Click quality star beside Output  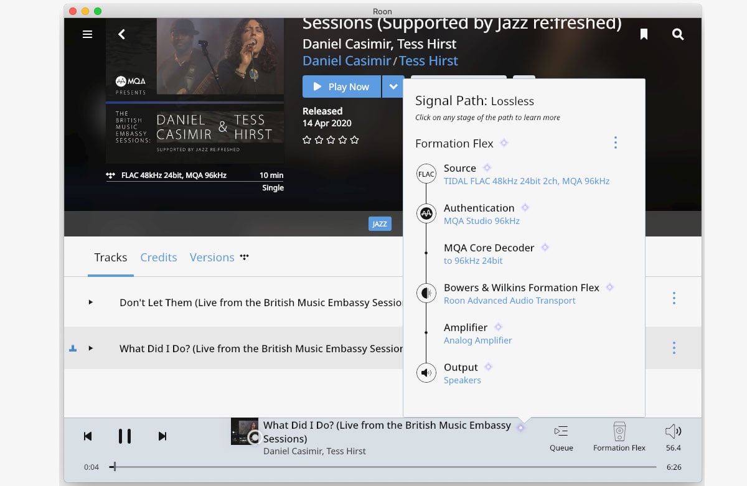[x=489, y=367]
